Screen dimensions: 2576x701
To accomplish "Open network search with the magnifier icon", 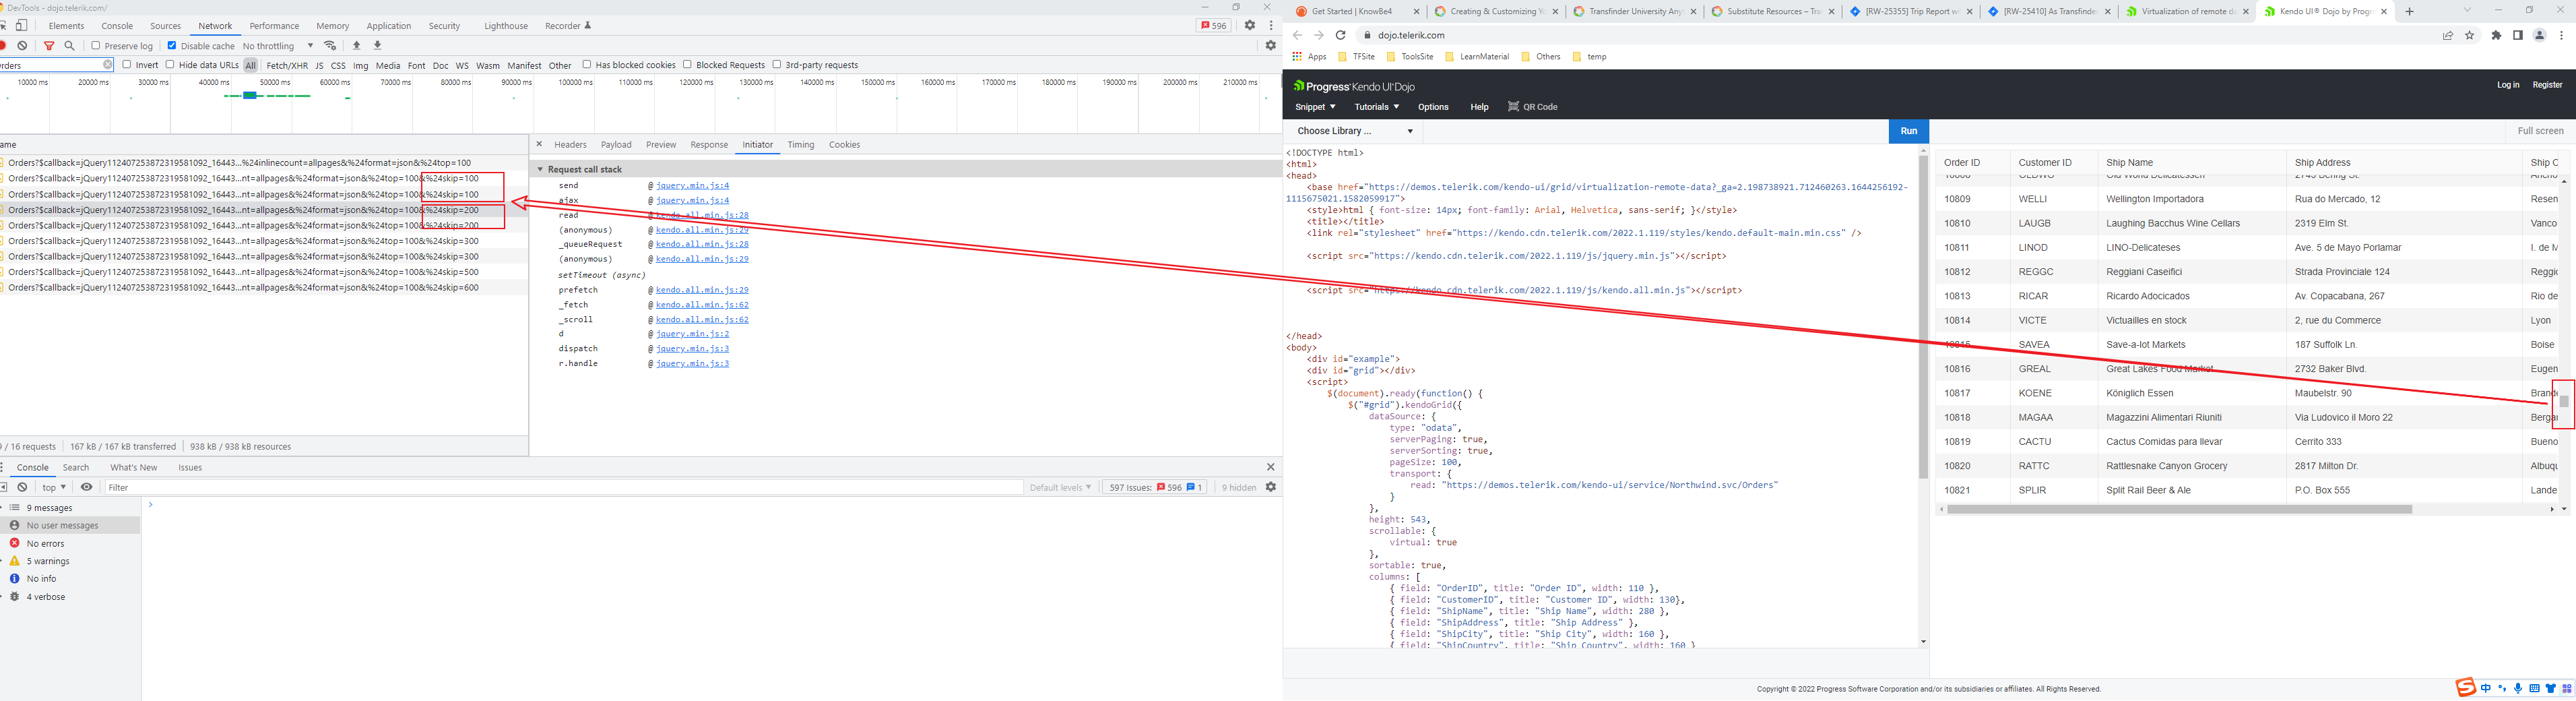I will [x=70, y=46].
